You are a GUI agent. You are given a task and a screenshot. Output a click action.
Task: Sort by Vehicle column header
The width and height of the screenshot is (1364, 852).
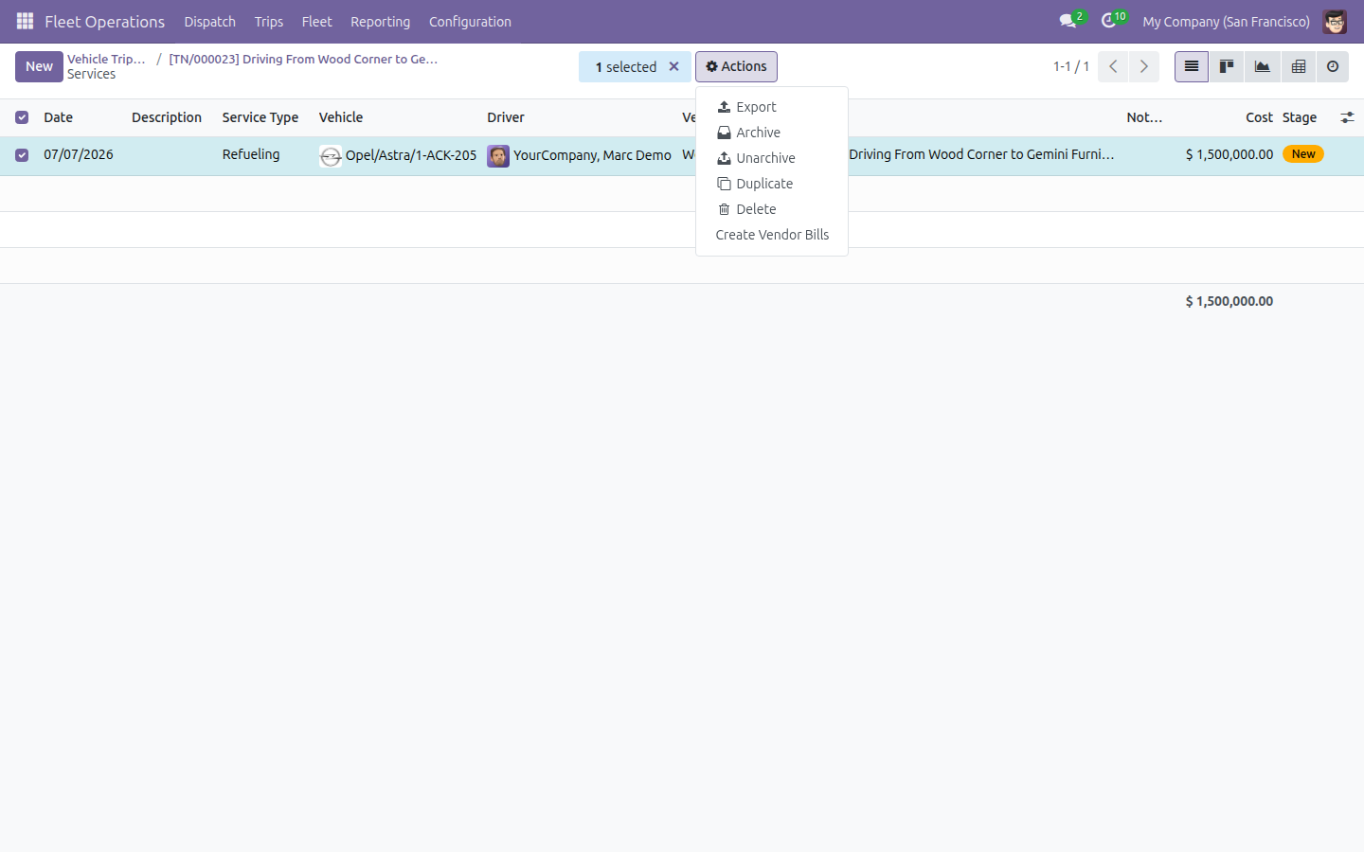coord(341,117)
